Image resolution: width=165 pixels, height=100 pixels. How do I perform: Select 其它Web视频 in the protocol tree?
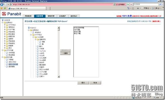[44, 69]
